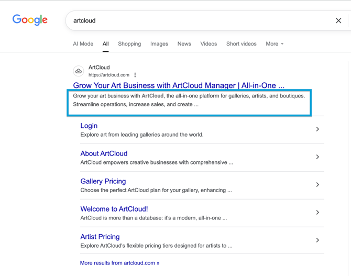351x276 pixels.
Task: Go to the Videos tab
Action: 209,44
